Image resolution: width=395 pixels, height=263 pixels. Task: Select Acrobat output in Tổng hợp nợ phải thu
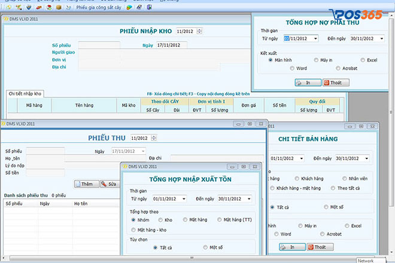(x=338, y=68)
